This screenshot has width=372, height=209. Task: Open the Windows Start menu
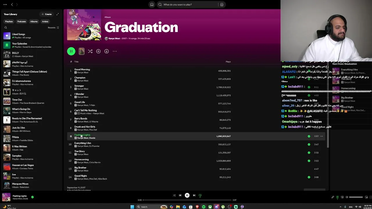(132, 207)
